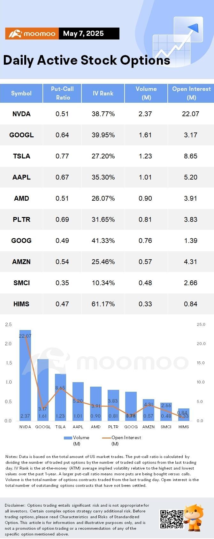Click the NVDA volume bar in chart
The image size is (214, 539).
[x=25, y=375]
